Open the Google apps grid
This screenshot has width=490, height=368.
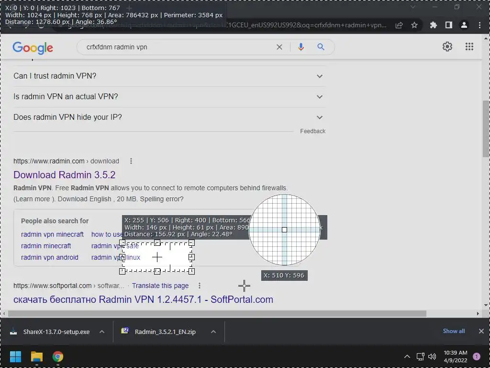tap(469, 46)
